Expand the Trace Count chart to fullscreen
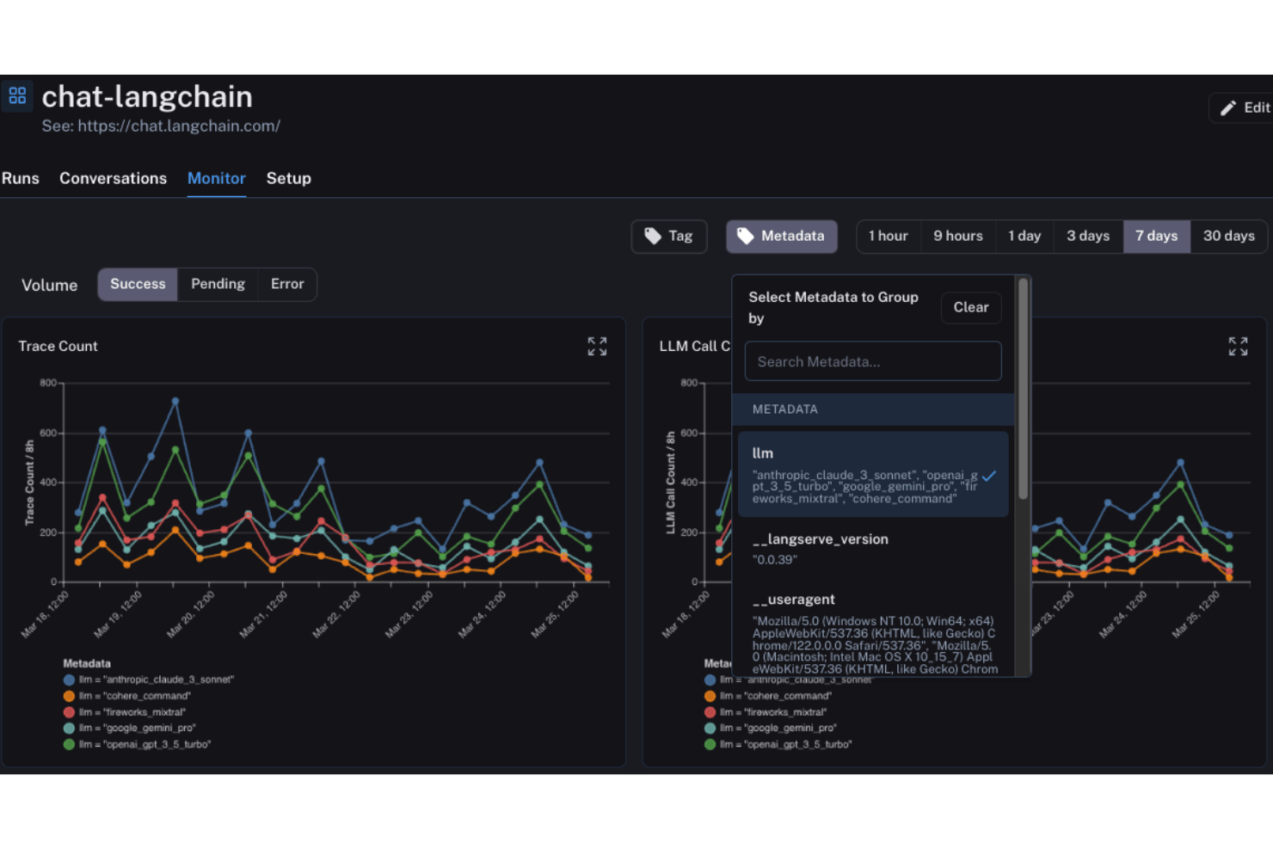The image size is (1273, 849). coord(597,346)
